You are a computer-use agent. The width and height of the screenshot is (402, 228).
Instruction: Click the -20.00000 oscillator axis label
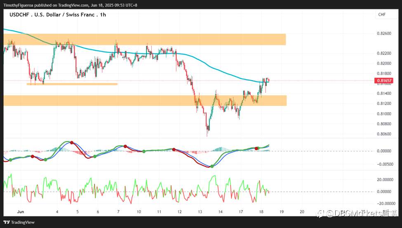pos(386,203)
